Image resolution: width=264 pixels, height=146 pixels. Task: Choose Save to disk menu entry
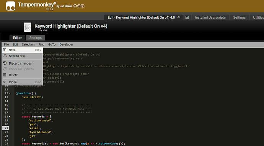(x=22, y=56)
